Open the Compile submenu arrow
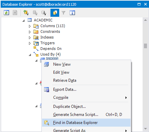The width and height of the screenshot is (149, 132). point(126,97)
